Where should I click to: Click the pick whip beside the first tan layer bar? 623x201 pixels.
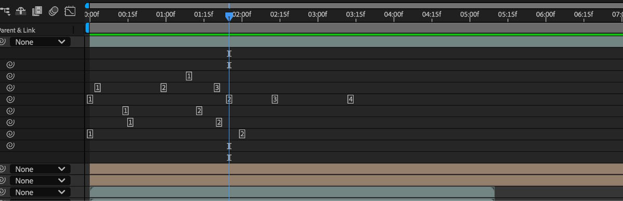point(3,169)
